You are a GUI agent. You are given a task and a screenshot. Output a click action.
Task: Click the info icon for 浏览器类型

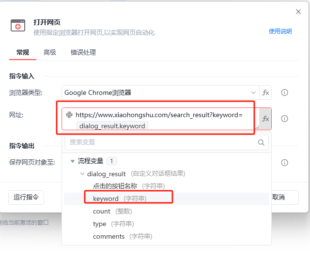(284, 92)
